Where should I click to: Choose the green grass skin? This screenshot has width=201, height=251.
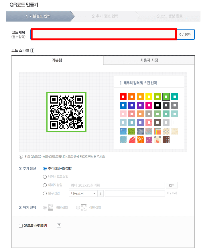pos(132,131)
